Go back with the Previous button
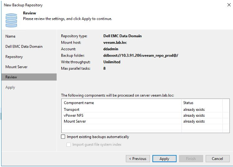Screen dimensions: 233x167 pyautogui.click(x=138, y=159)
